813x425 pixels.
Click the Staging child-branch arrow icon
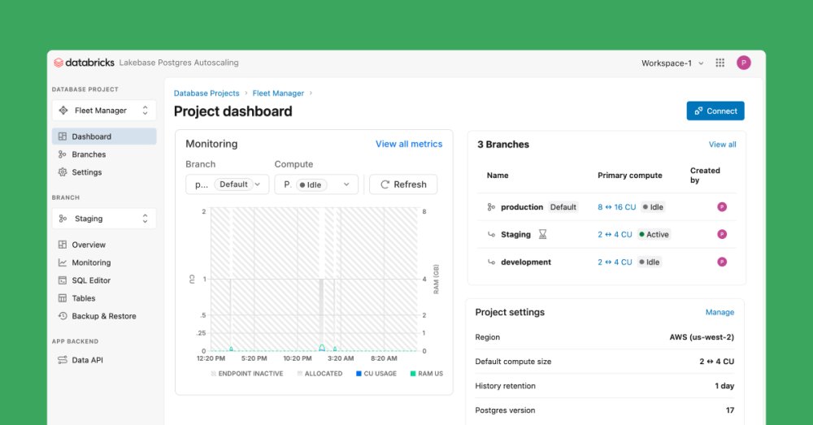pyautogui.click(x=491, y=234)
